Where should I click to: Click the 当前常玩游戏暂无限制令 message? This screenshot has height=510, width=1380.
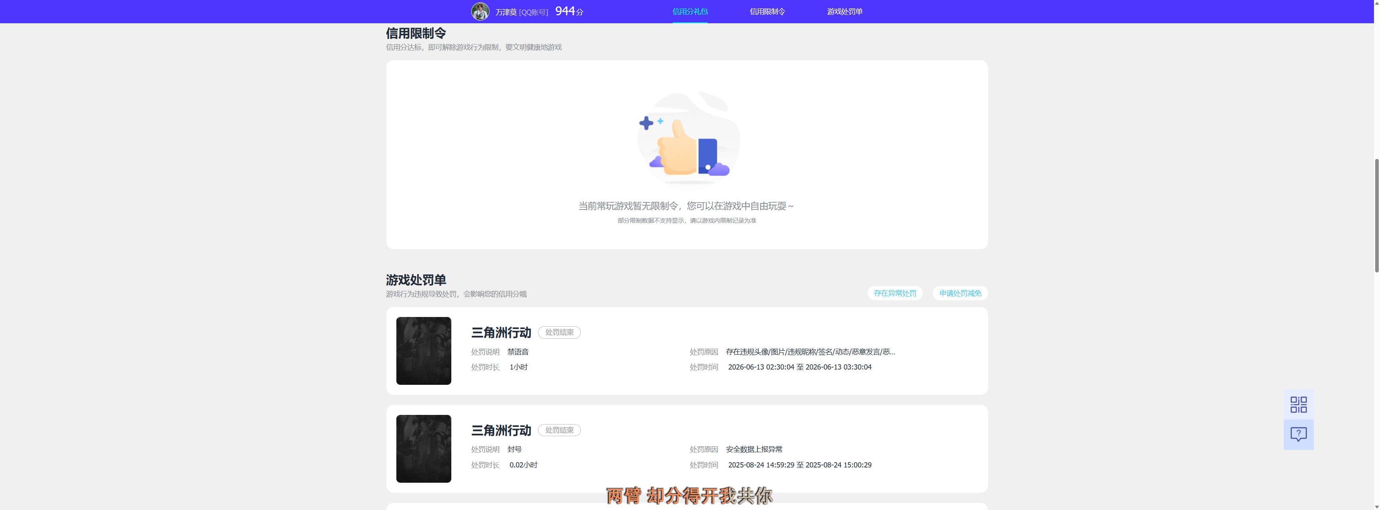(686, 206)
